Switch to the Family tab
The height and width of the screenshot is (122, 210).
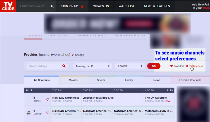point(129,80)
